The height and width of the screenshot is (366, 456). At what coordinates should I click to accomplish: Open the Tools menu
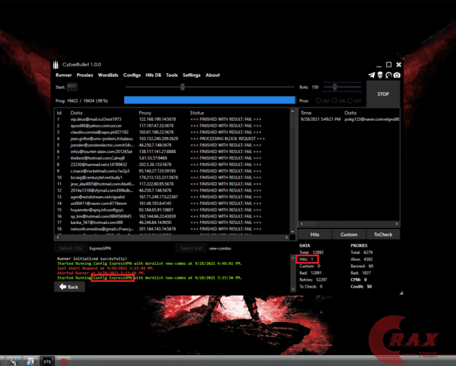[172, 75]
